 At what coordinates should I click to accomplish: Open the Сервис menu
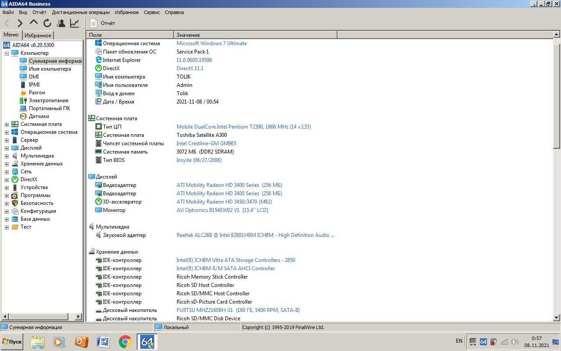pos(152,12)
